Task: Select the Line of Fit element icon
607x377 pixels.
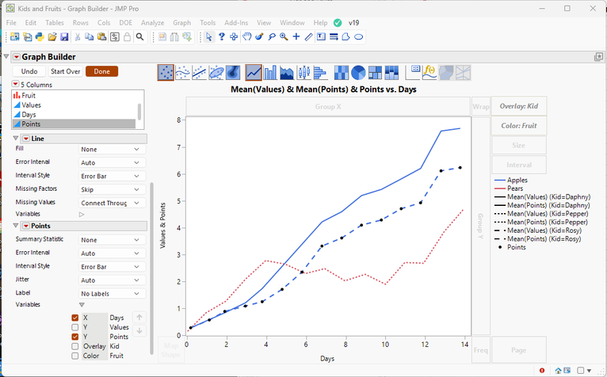Action: click(x=200, y=72)
